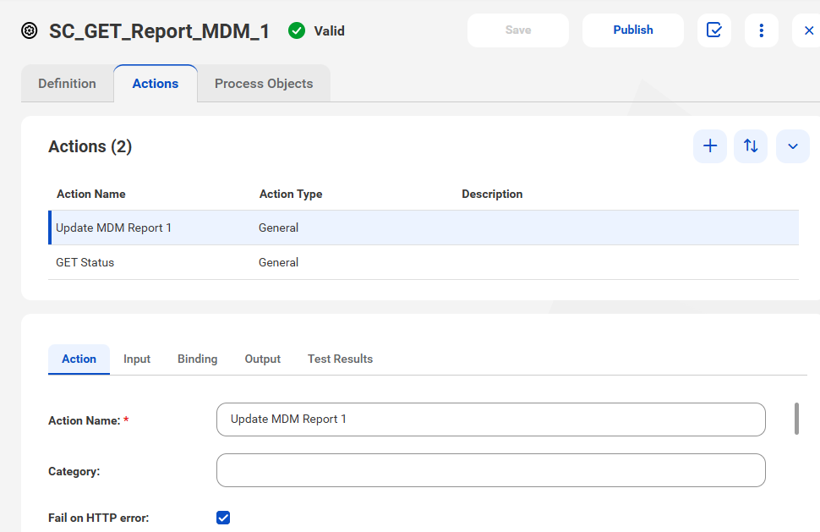Viewport: 820px width, 532px height.
Task: Click the SC_GET_Report_MDM_1 title text
Action: click(159, 30)
